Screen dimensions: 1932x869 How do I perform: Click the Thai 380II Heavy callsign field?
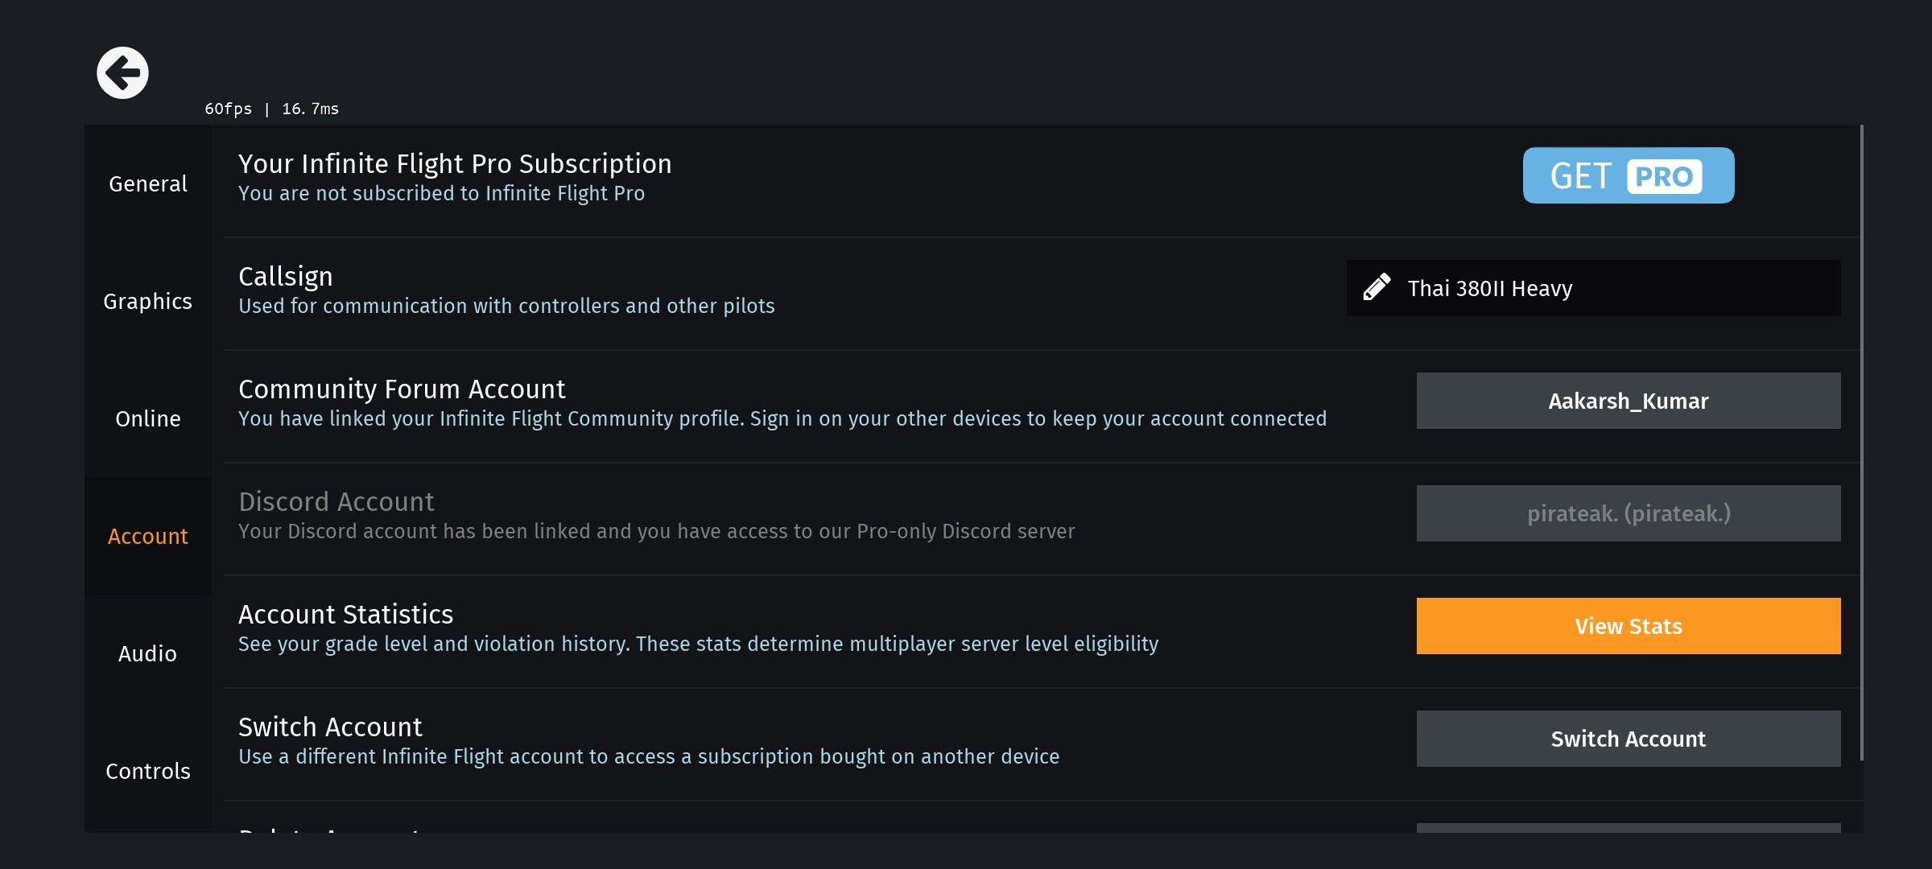1592,288
